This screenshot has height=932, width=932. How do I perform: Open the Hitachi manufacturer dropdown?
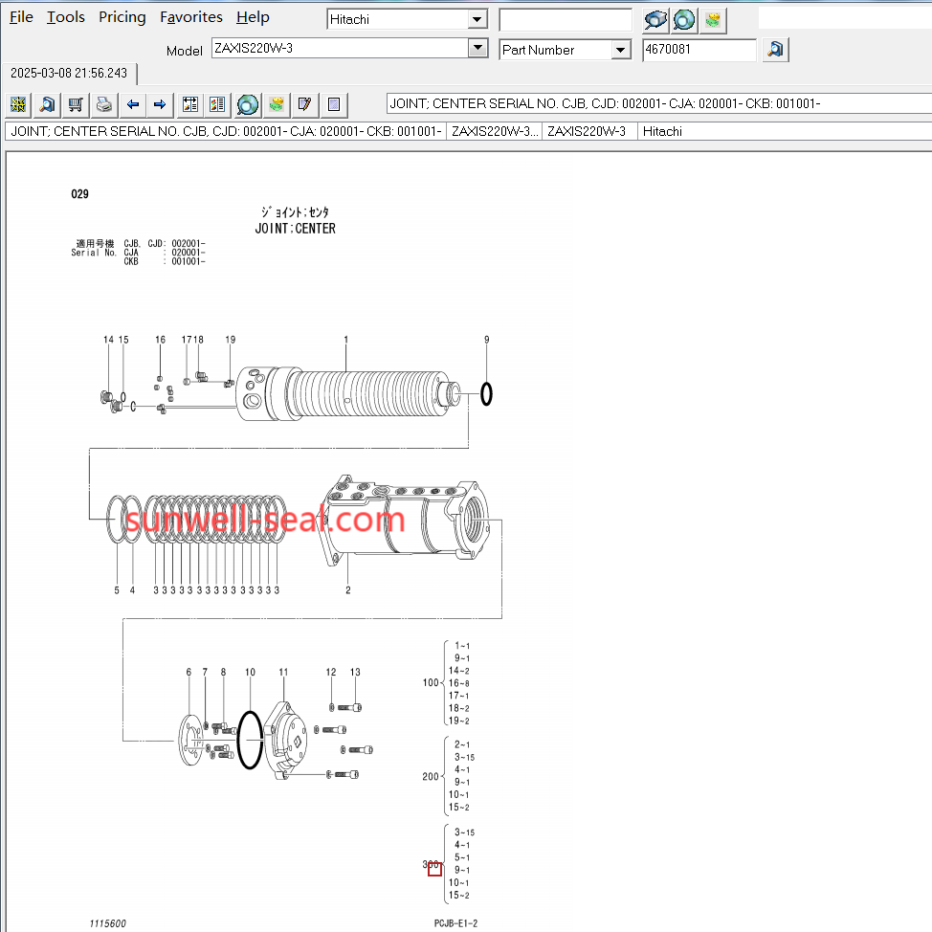coord(475,18)
